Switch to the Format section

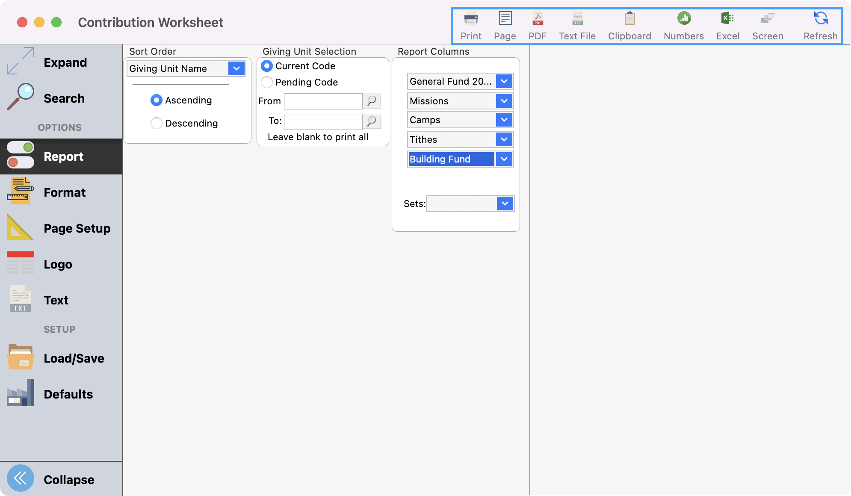(65, 192)
